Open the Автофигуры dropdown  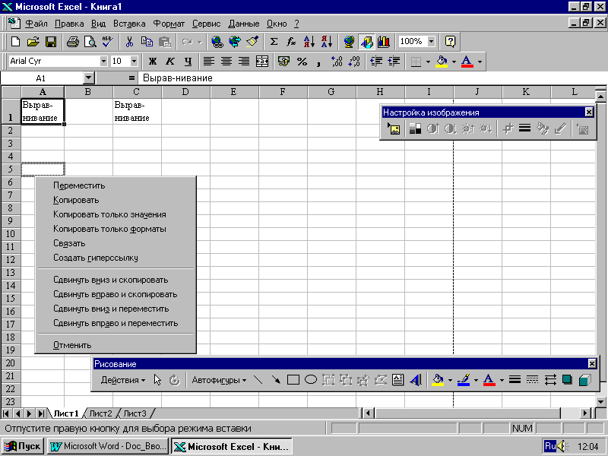click(x=219, y=380)
